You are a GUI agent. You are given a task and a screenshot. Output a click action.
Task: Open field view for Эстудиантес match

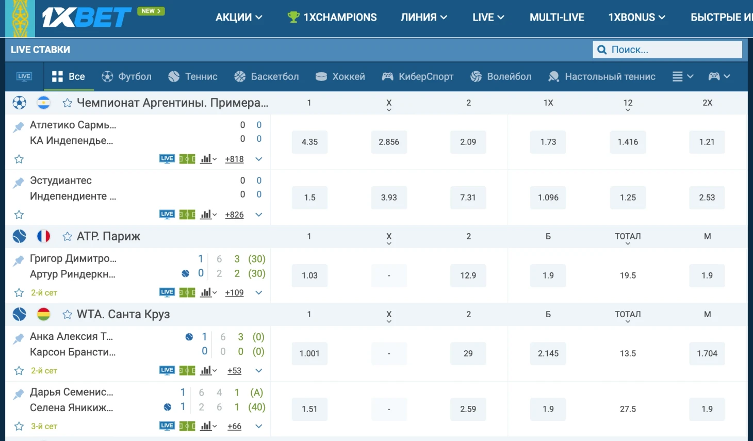tap(187, 215)
